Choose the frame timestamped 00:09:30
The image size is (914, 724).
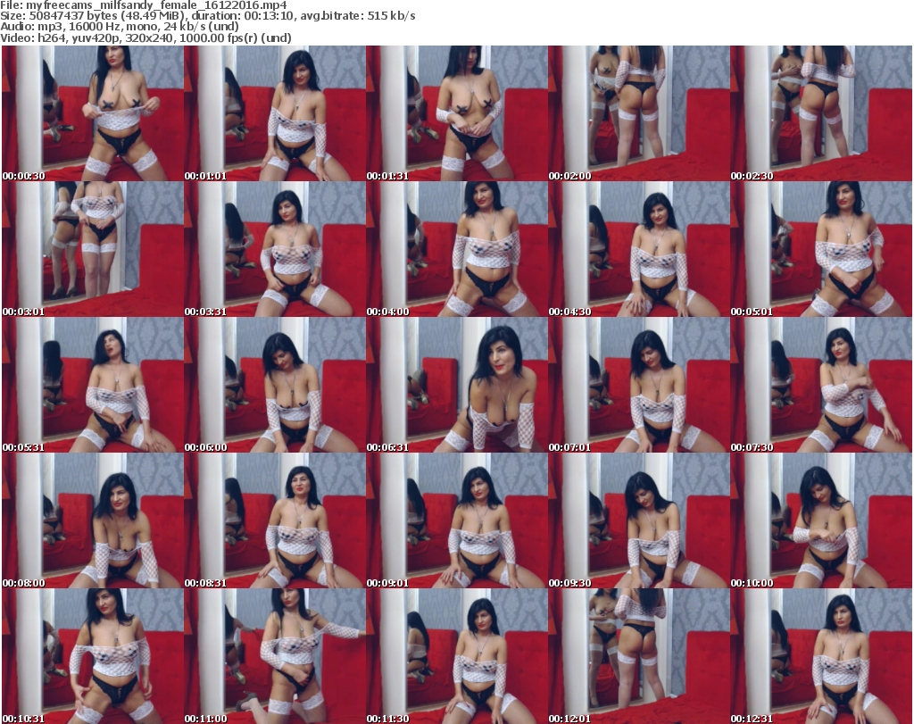click(x=639, y=520)
